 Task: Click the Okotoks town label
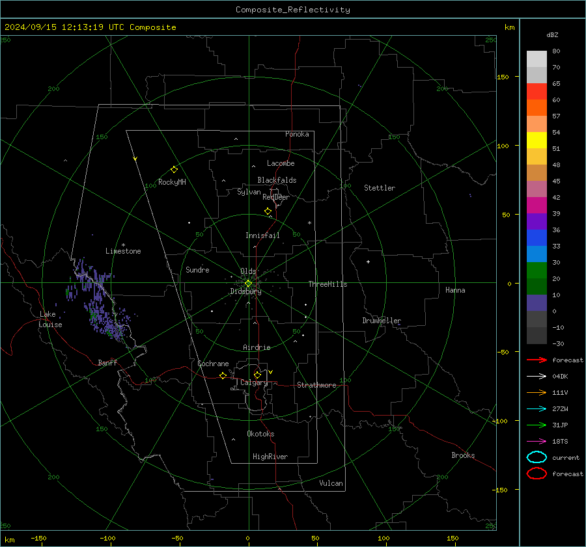tap(260, 434)
